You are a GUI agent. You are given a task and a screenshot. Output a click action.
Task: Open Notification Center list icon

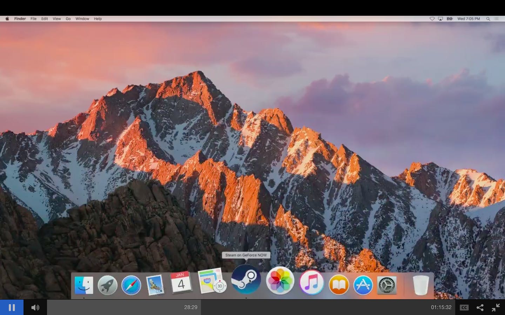point(497,19)
